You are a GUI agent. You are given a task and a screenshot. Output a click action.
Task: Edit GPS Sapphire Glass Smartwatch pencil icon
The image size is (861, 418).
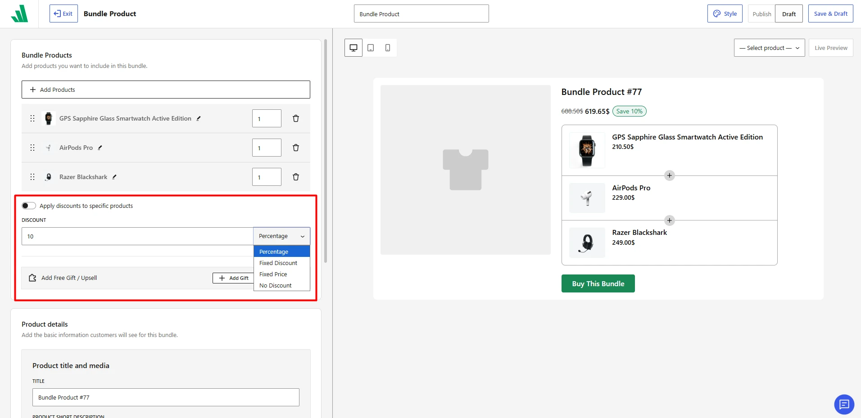199,118
